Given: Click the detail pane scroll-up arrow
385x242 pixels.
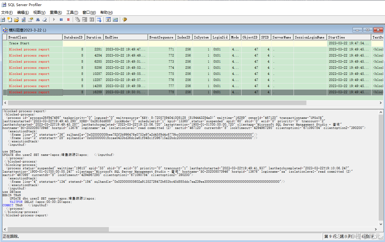Looking at the screenshot, I should [x=381, y=112].
